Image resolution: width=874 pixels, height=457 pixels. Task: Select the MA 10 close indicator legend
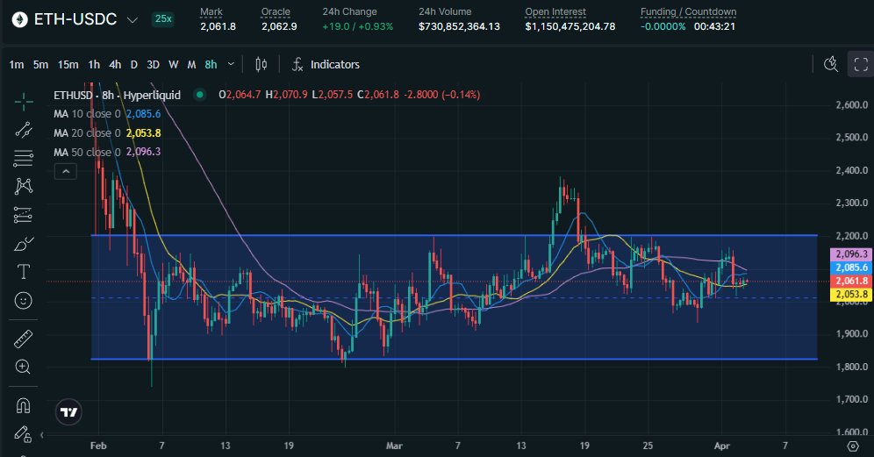(x=107, y=114)
